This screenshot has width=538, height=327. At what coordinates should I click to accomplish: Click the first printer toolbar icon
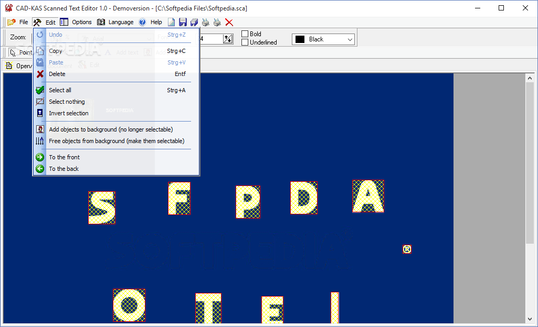pos(206,22)
